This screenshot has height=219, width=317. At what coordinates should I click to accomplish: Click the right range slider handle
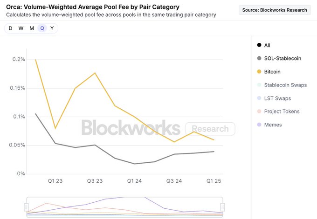223,207
